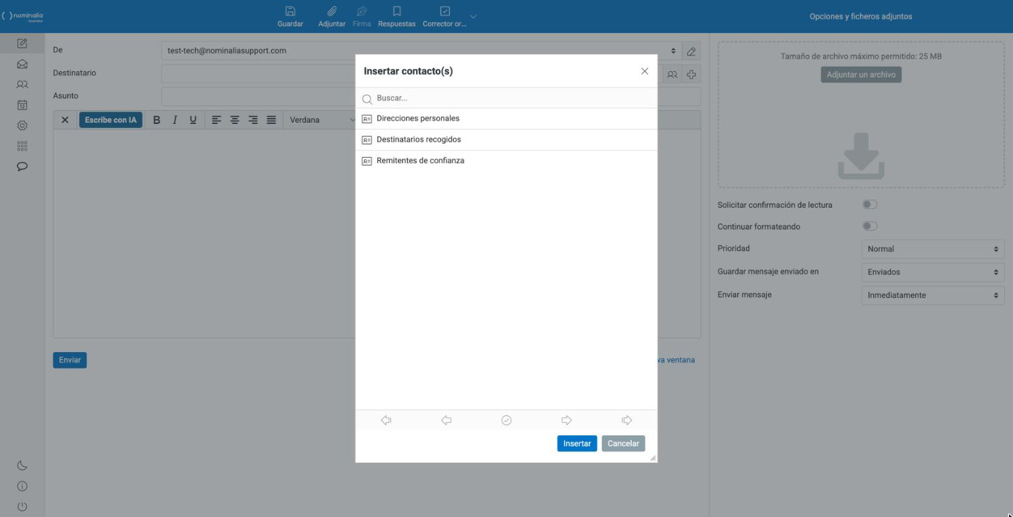The height and width of the screenshot is (517, 1013).
Task: Go to last page arrow in dialog
Action: point(627,420)
